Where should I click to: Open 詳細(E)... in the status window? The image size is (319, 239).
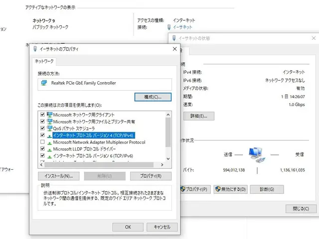tap(199, 116)
